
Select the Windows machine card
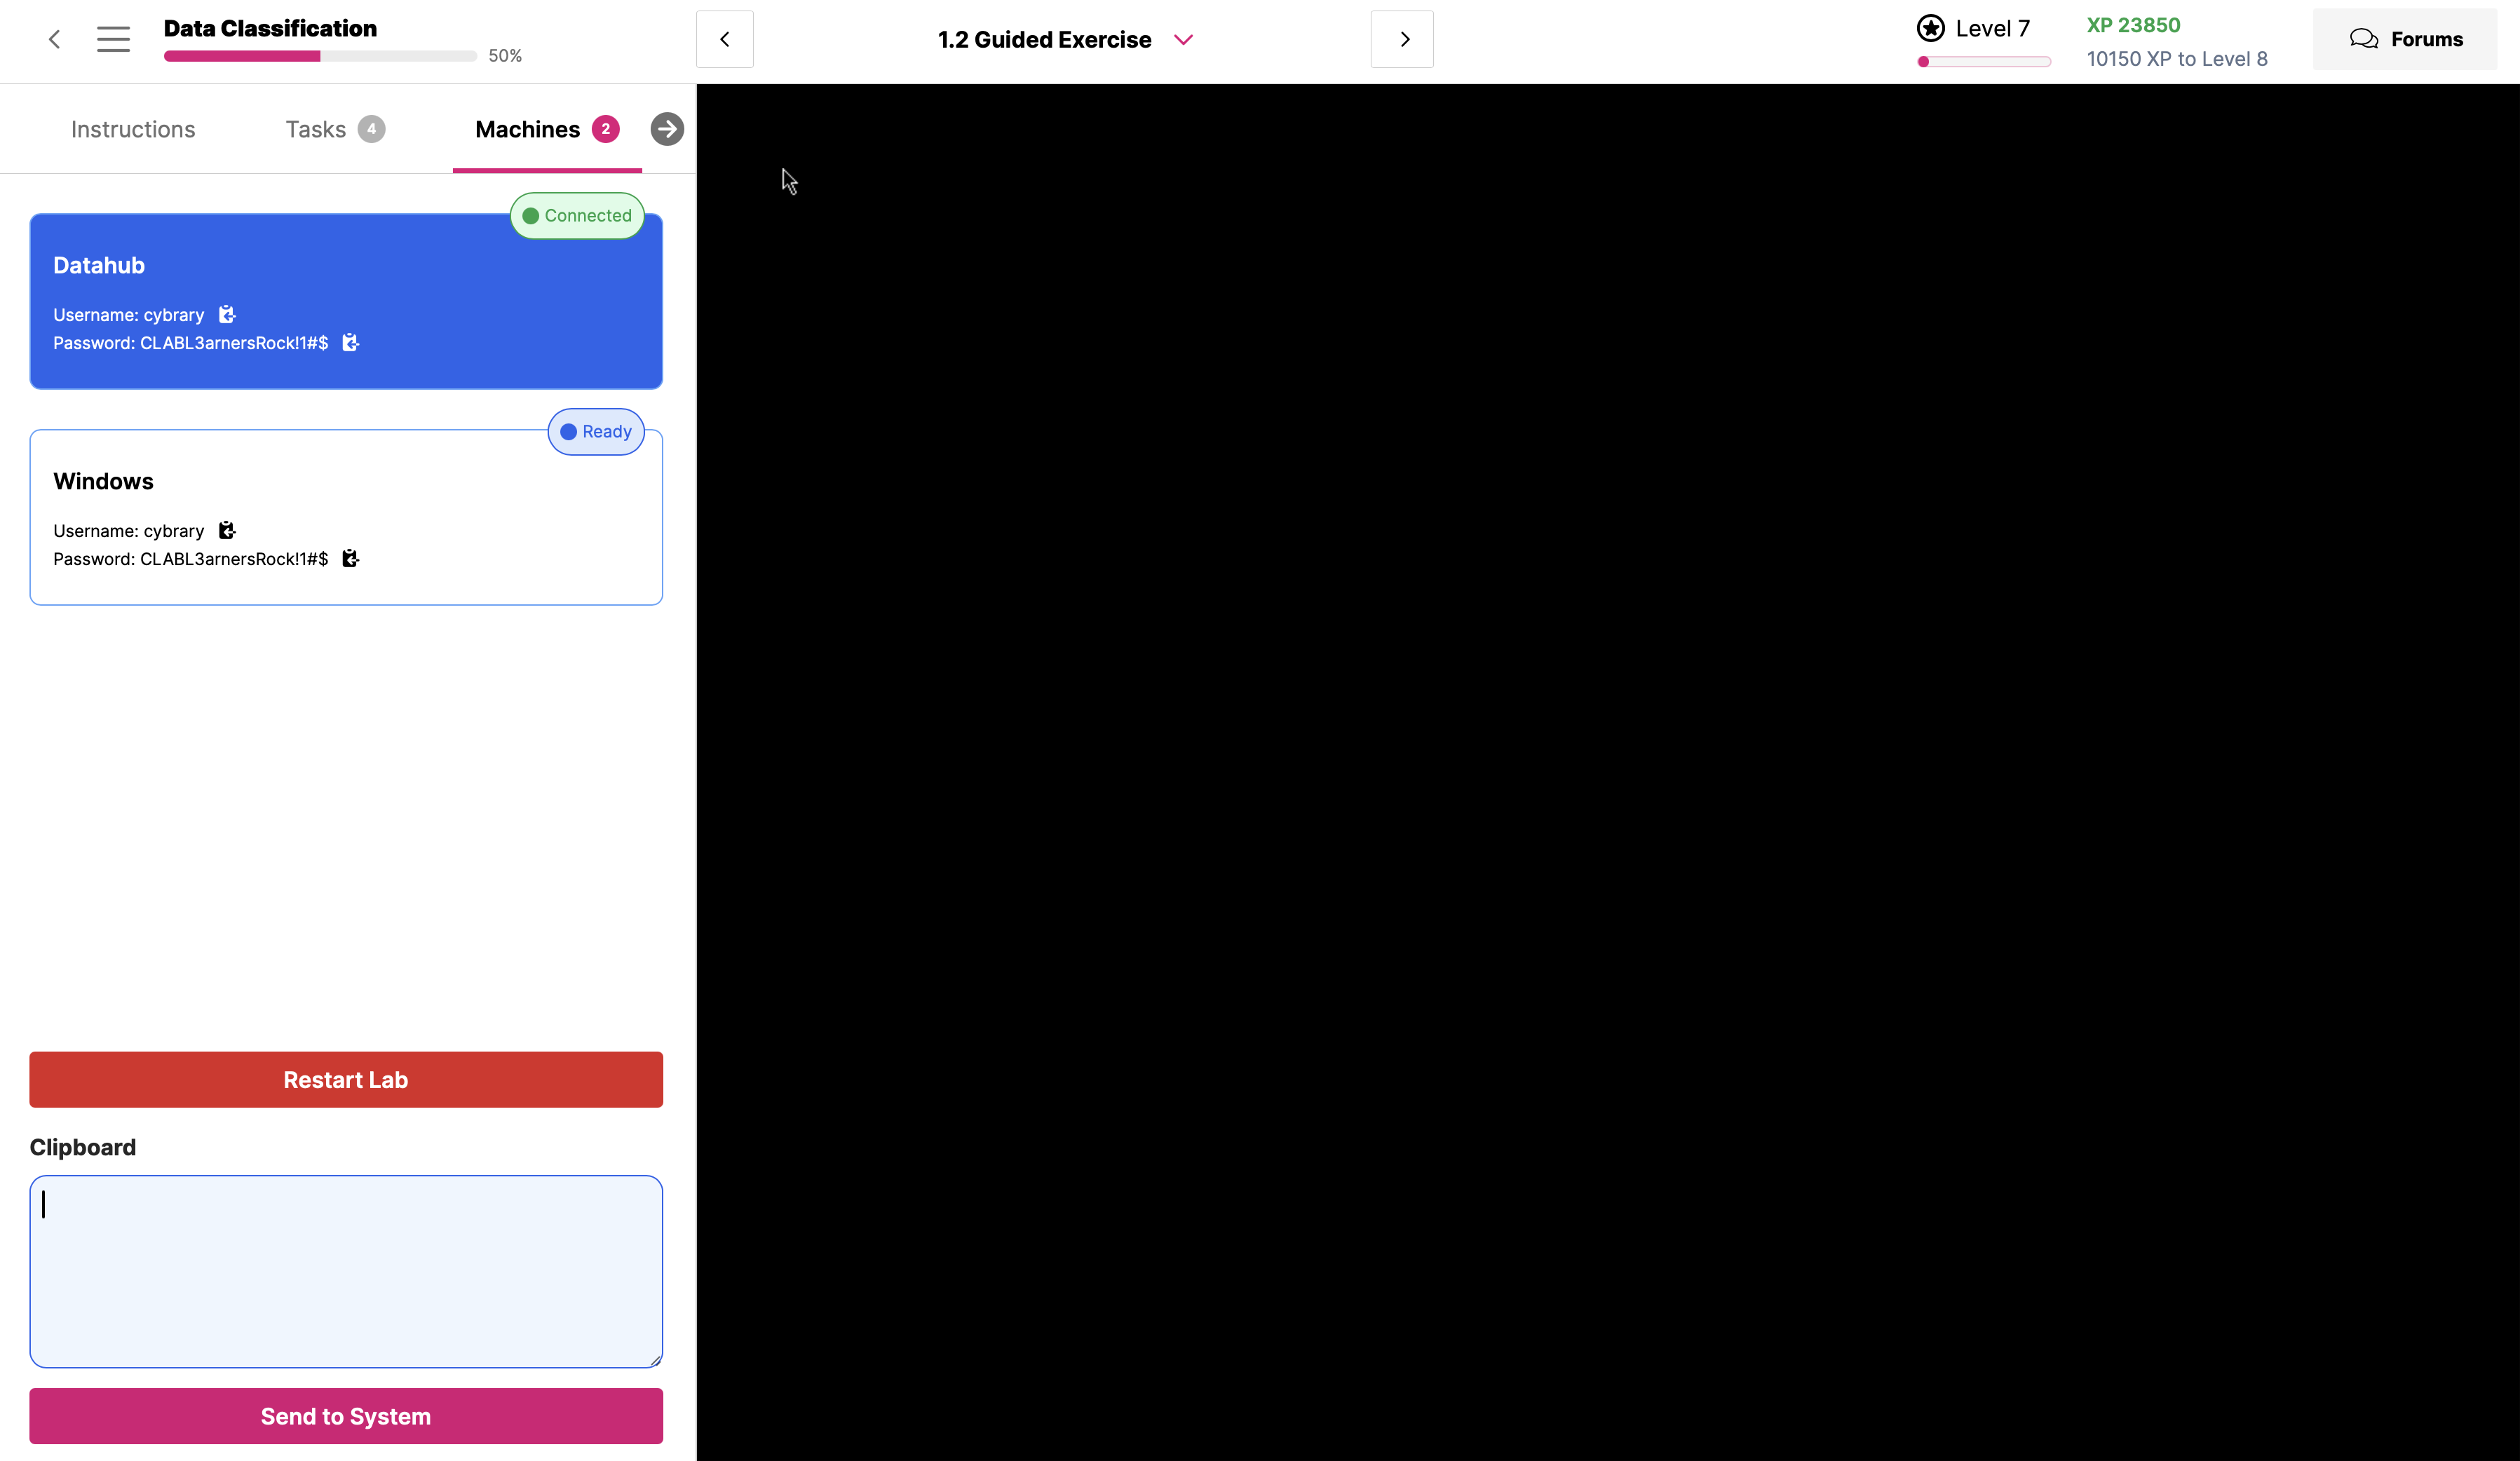[x=346, y=517]
